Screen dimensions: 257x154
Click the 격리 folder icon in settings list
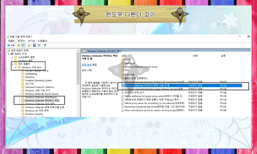[x=122, y=70]
